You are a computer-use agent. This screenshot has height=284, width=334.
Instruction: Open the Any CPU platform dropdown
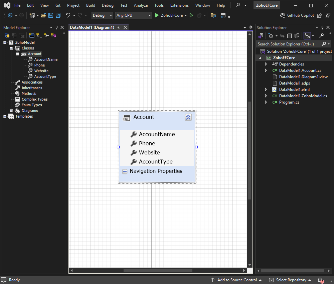[x=133, y=15]
